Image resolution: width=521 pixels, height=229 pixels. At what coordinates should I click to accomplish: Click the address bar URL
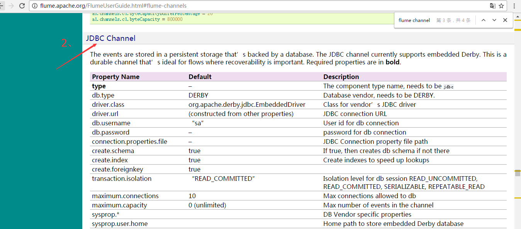(x=113, y=6)
